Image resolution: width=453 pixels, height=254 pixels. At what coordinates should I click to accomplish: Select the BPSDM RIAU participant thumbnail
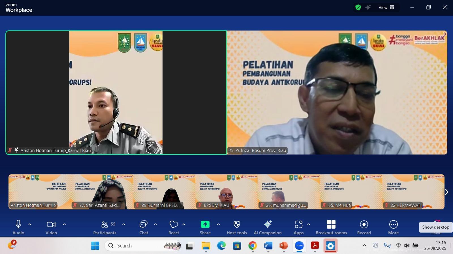[x=226, y=192]
